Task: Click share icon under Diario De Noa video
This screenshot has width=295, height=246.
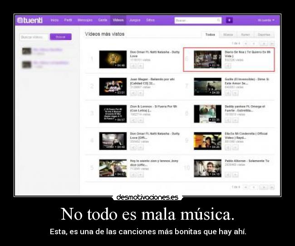Action: pyautogui.click(x=228, y=66)
